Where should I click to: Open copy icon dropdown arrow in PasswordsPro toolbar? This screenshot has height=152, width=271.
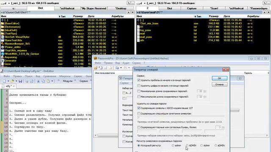(121, 68)
